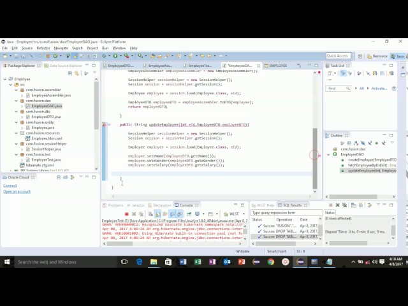Click the Run Last Tool (external tools) icon
This screenshot has width=408, height=306.
tap(126, 56)
